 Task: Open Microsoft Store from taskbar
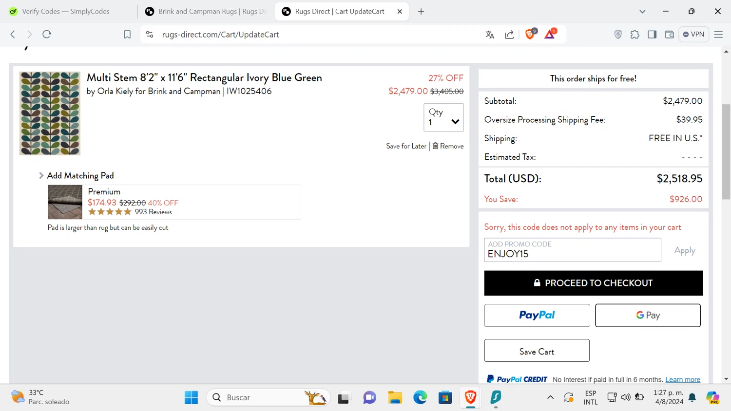[x=445, y=397]
